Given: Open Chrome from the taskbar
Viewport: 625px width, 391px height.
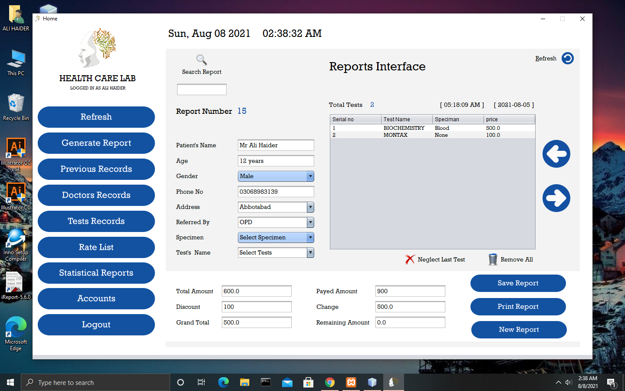Looking at the screenshot, I should (330, 382).
